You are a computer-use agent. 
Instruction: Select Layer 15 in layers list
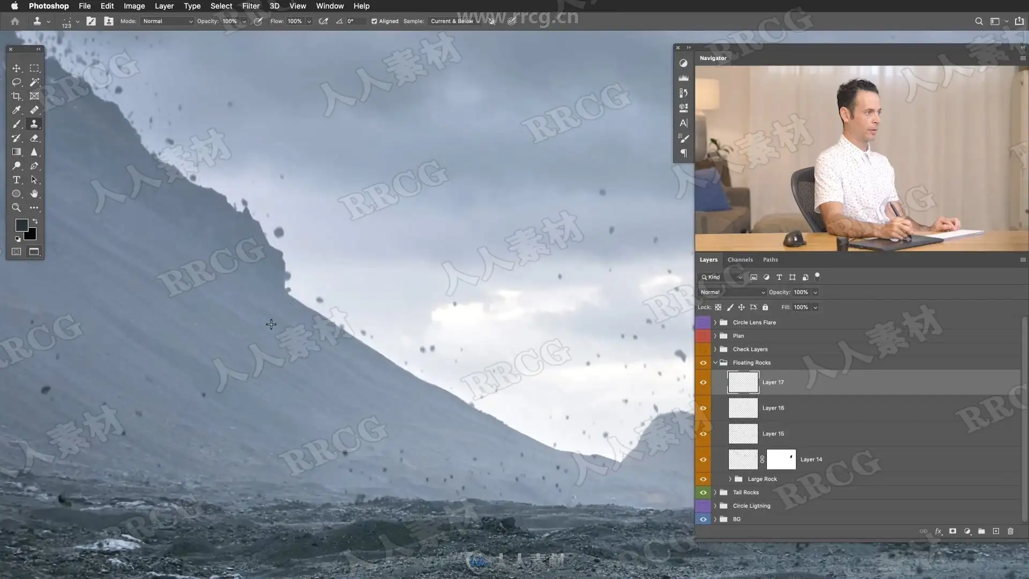pyautogui.click(x=773, y=434)
